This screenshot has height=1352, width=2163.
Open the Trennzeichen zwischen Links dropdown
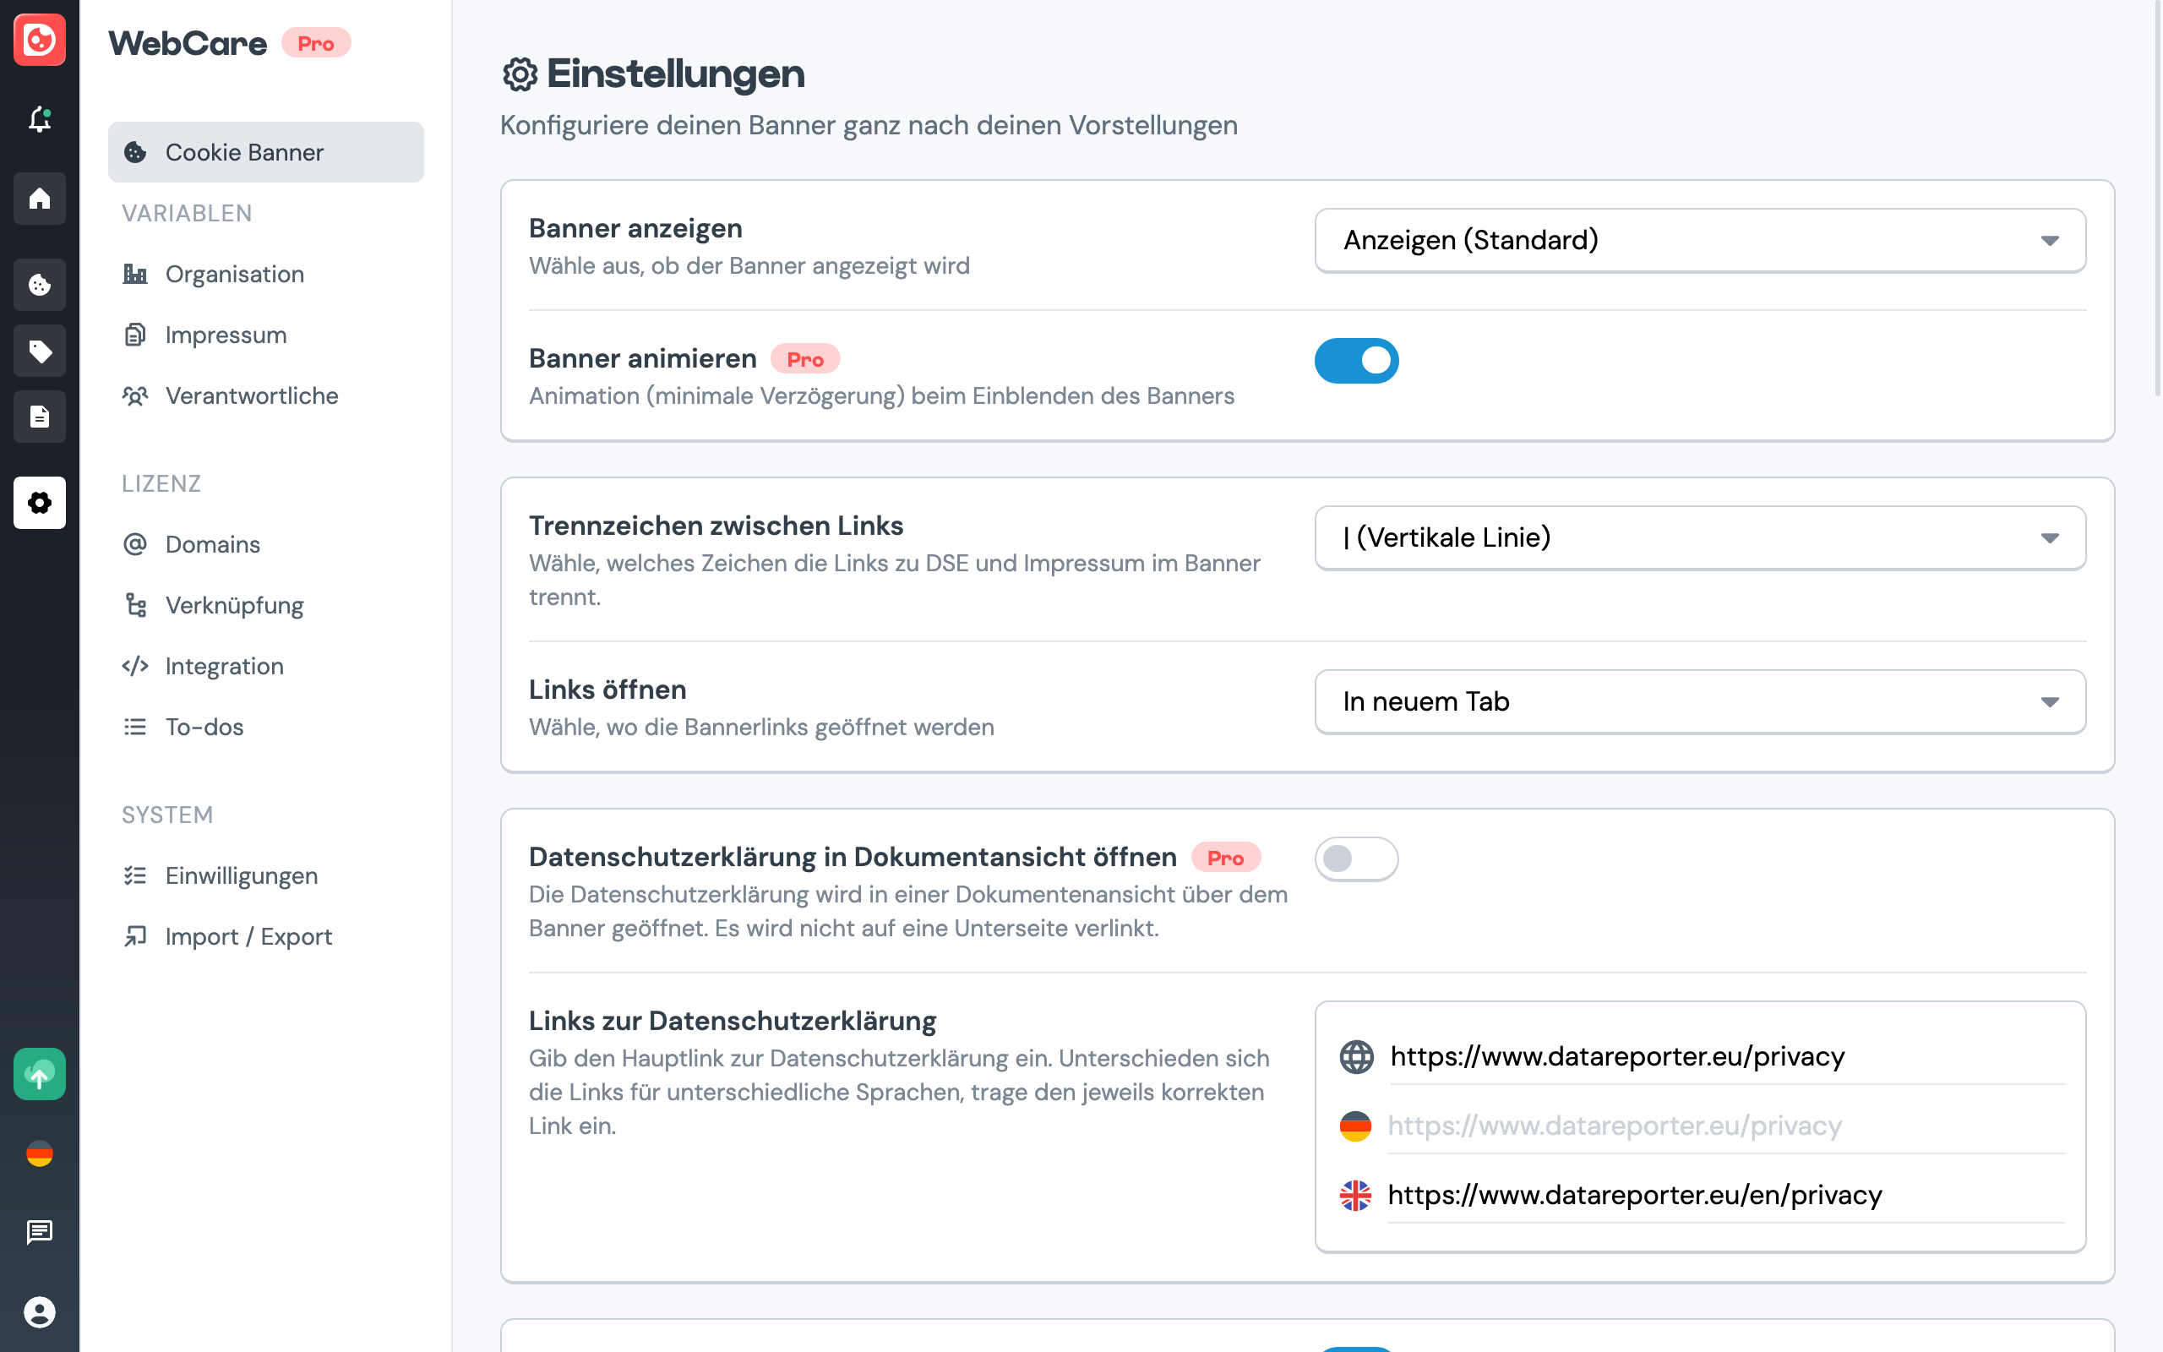1698,537
